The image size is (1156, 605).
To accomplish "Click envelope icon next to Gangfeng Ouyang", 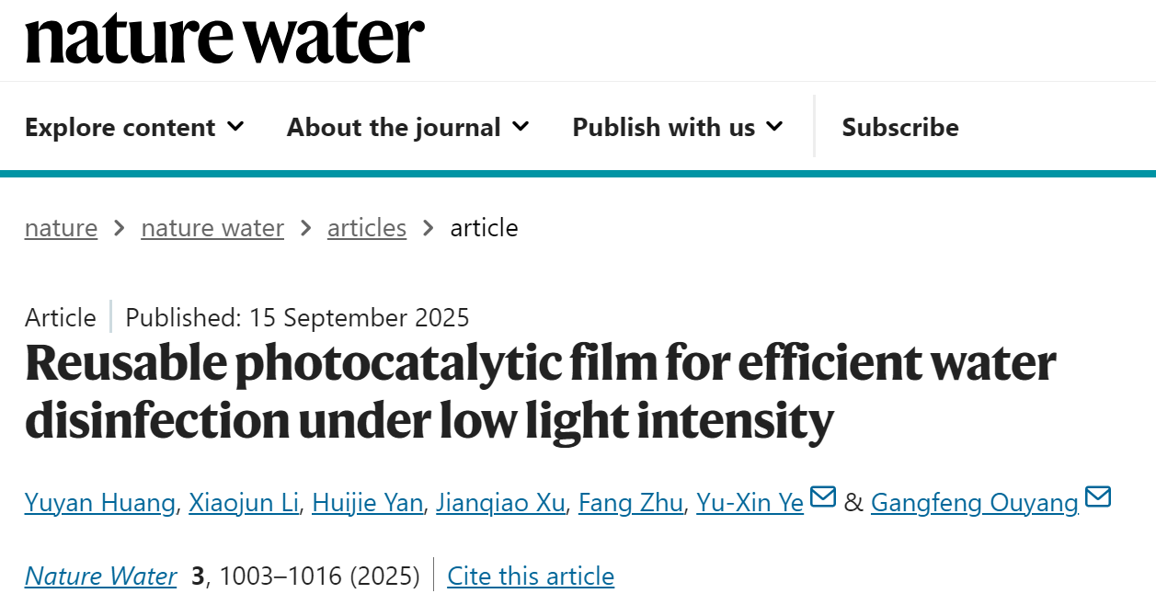I will coord(1098,498).
